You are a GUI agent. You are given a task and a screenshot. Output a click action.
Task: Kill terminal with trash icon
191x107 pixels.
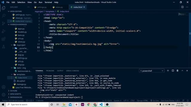178,71
